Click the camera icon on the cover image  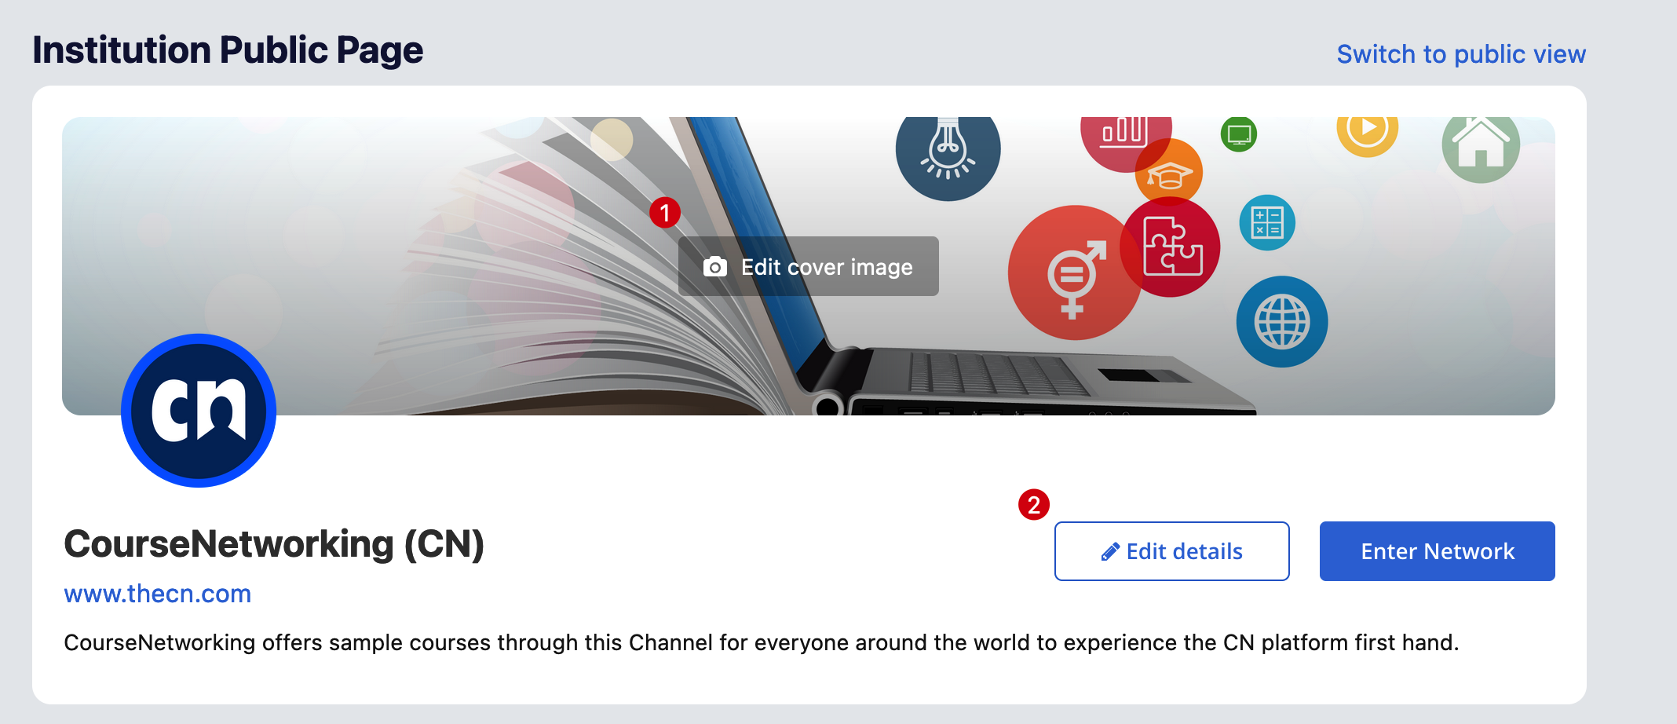[714, 267]
